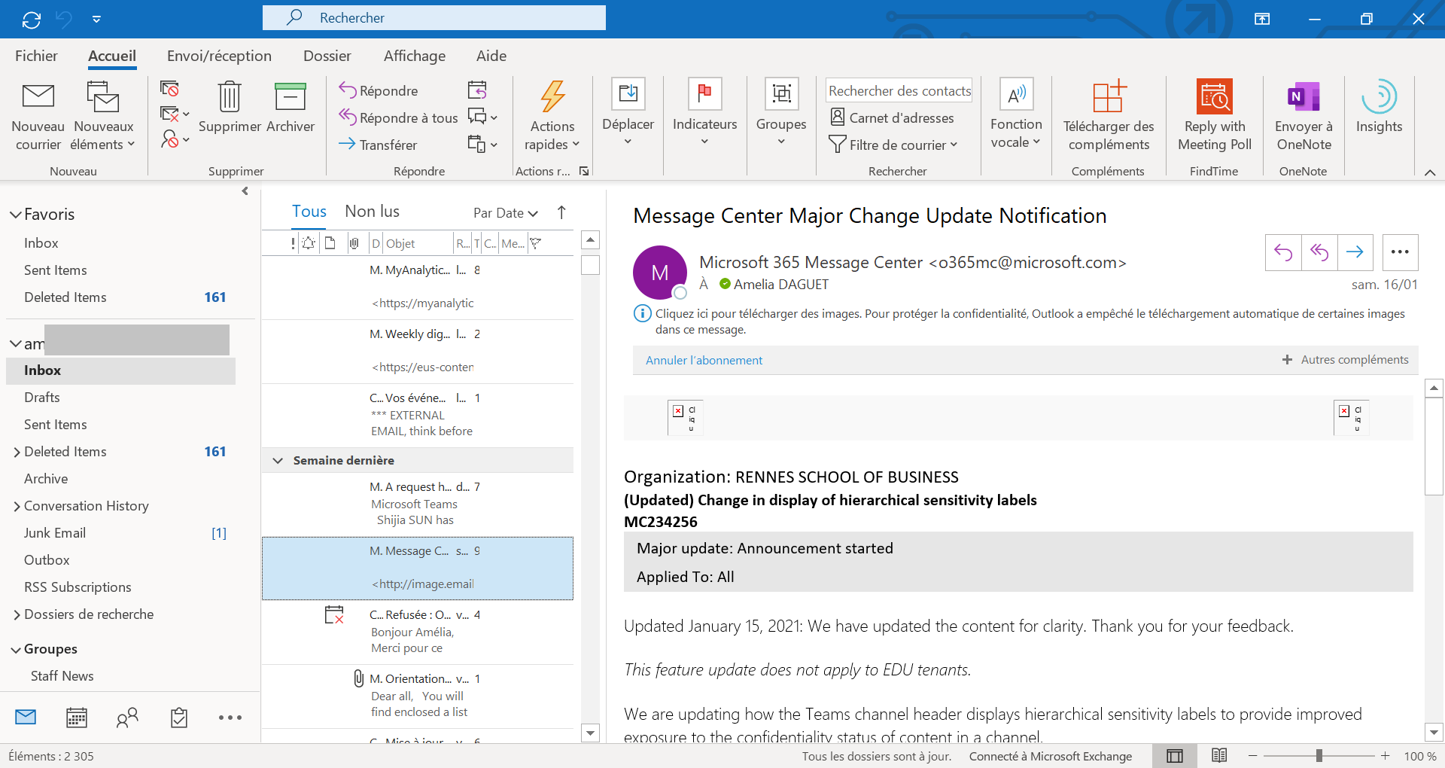
Task: Open the People view icon
Action: click(127, 717)
